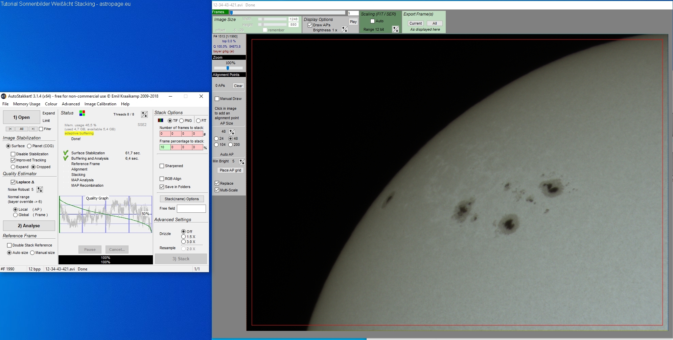Click the RGB color squares Status icon
The width and height of the screenshot is (673, 340).
[82, 113]
